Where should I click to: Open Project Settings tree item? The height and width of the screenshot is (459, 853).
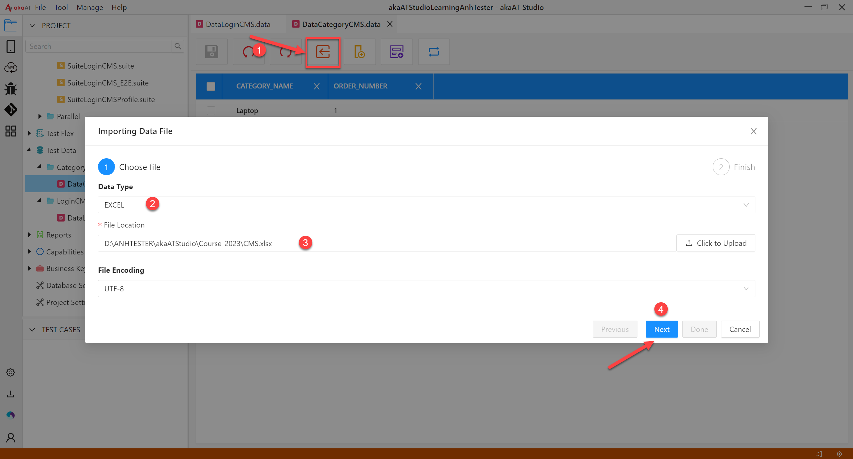[61, 302]
